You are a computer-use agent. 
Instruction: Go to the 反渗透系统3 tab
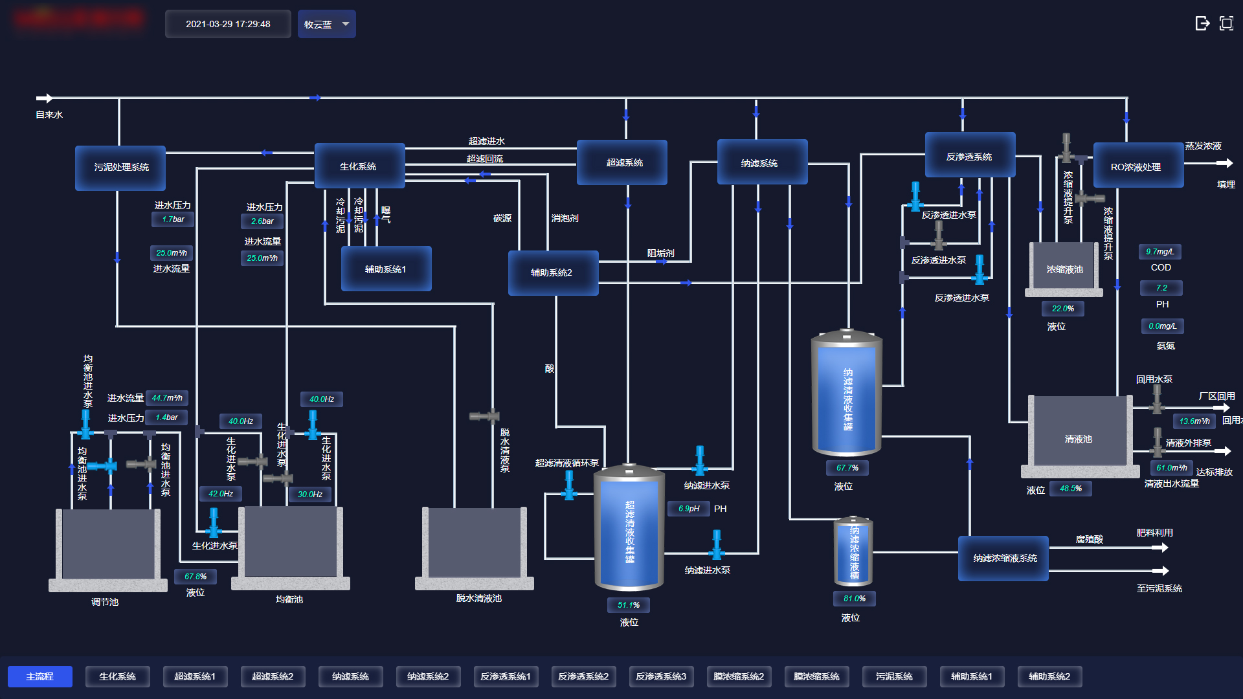pos(661,676)
